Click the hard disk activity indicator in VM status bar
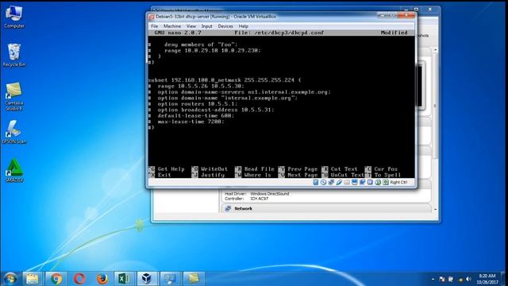This screenshot has height=286, width=508. click(316, 182)
